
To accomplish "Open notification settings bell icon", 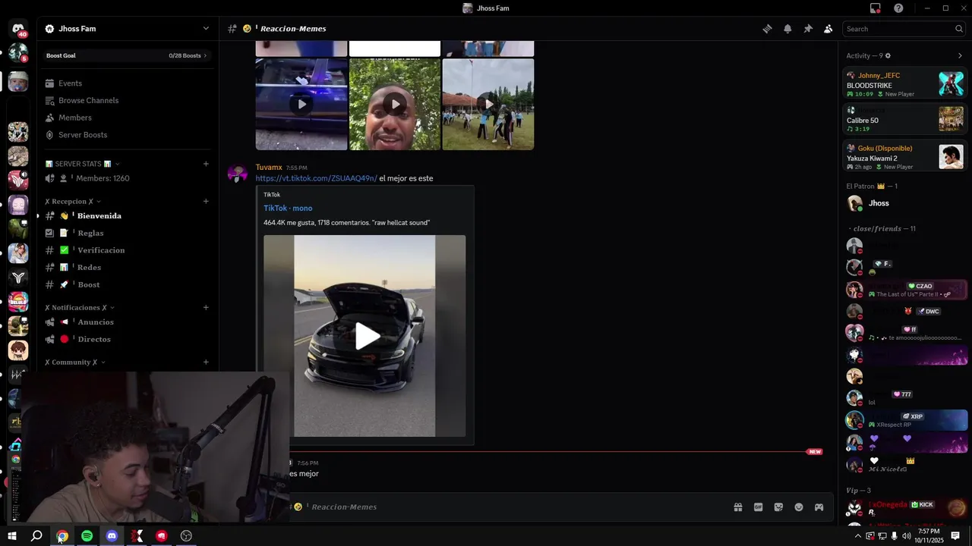I will point(787,29).
